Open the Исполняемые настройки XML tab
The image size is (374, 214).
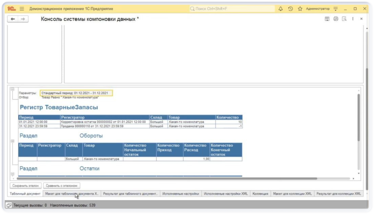(x=226, y=194)
